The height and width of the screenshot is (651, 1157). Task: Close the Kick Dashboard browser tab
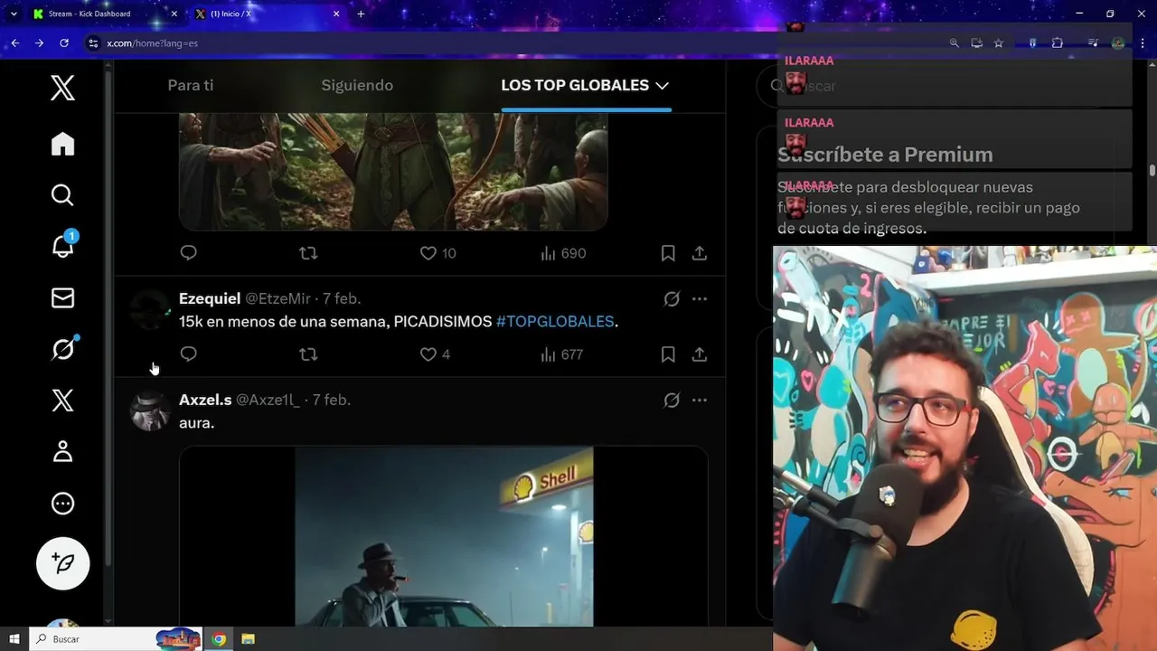point(174,14)
